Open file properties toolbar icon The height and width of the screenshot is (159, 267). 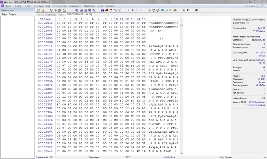pyautogui.click(x=60, y=10)
